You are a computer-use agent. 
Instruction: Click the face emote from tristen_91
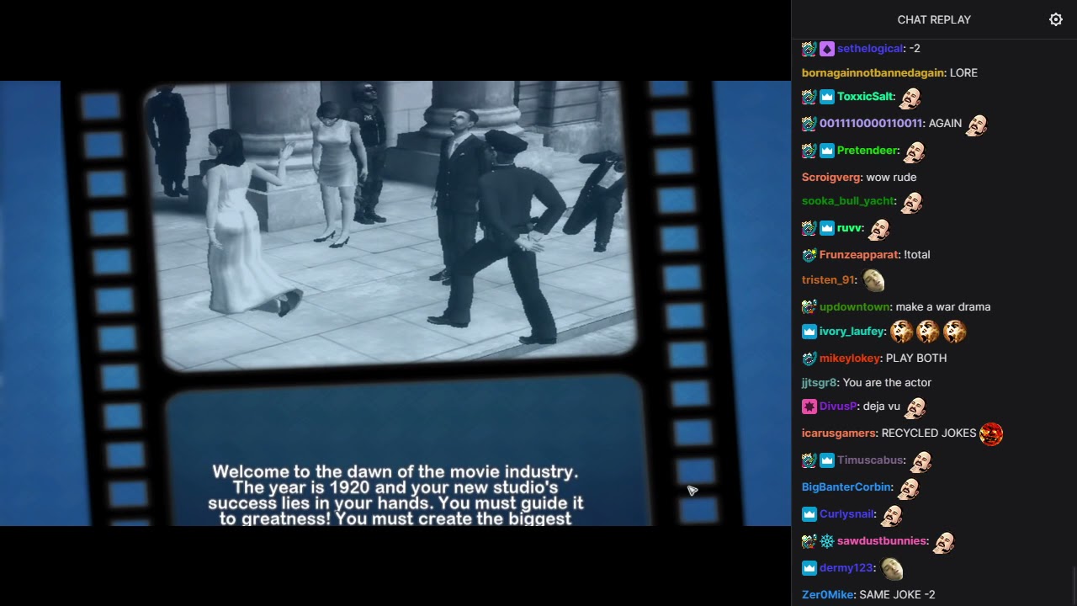coord(873,280)
